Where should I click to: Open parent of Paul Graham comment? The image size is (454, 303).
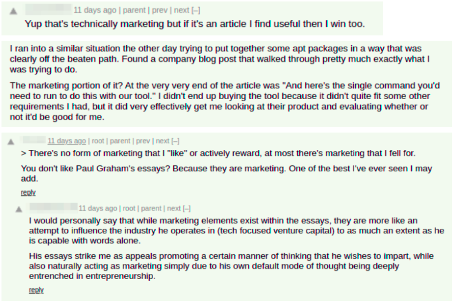[x=120, y=141]
